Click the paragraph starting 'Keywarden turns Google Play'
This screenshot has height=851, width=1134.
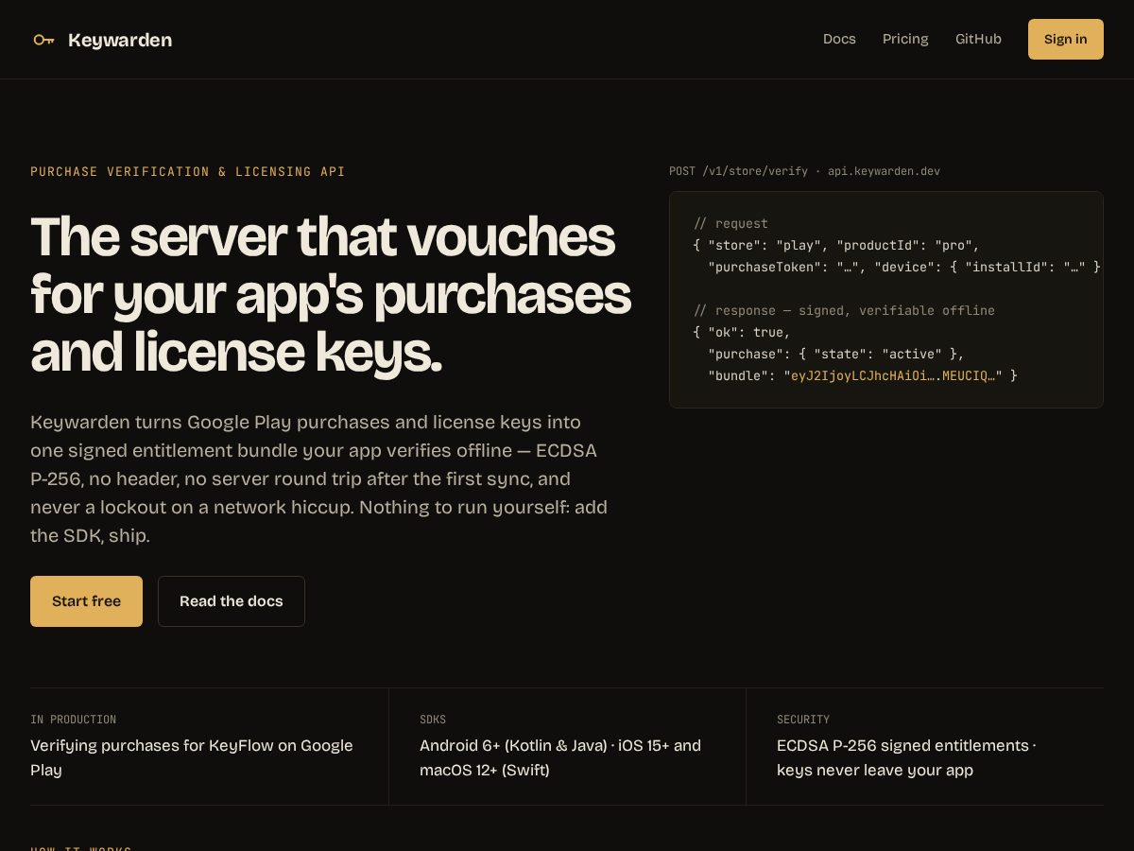tap(319, 478)
